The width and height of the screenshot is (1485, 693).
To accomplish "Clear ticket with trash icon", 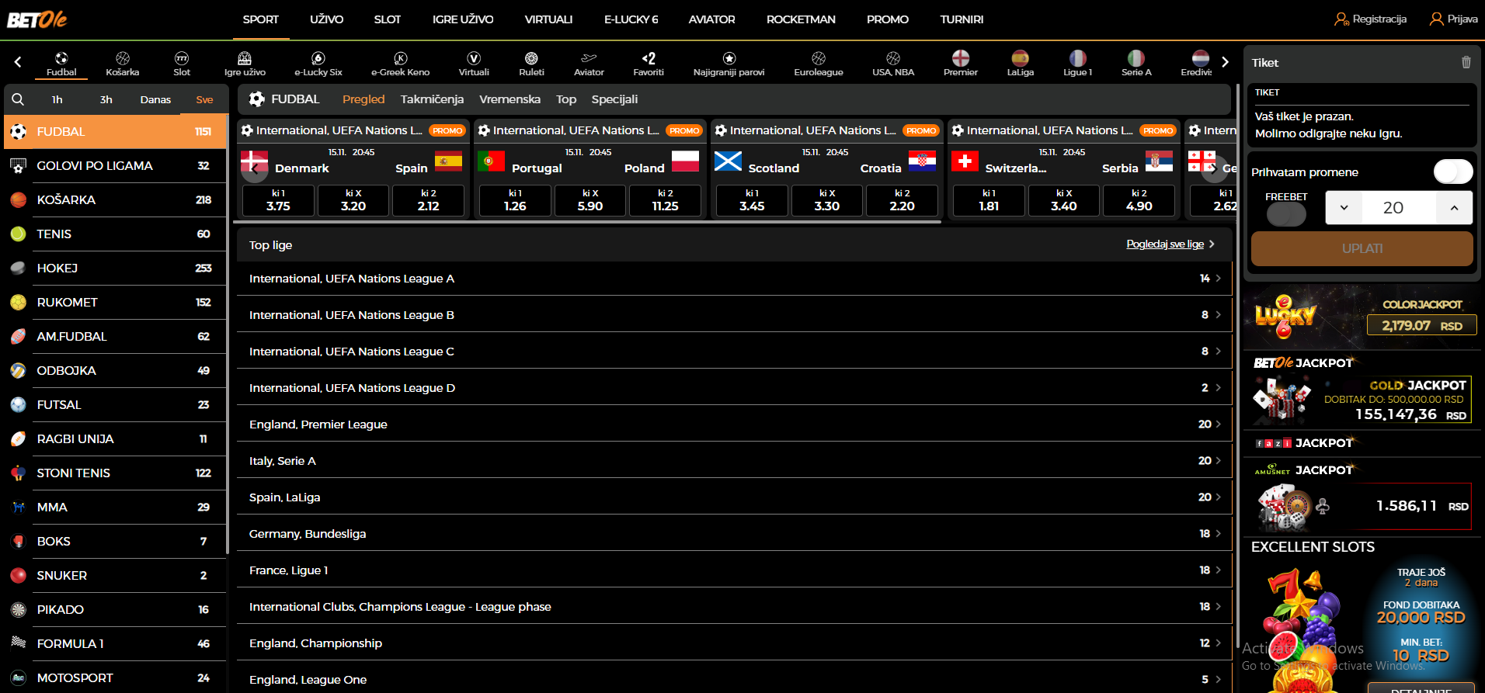I will [1466, 62].
